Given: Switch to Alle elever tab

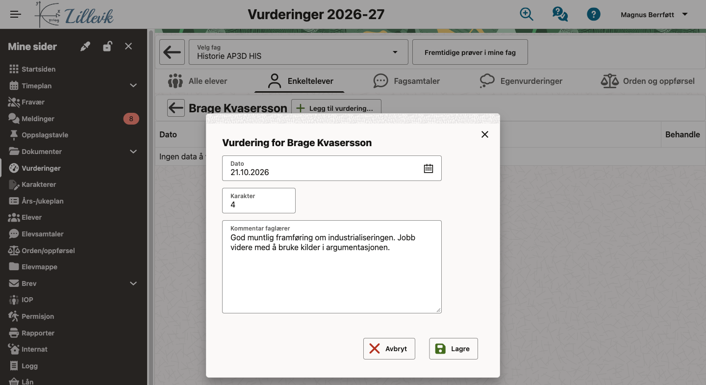Looking at the screenshot, I should pyautogui.click(x=197, y=81).
